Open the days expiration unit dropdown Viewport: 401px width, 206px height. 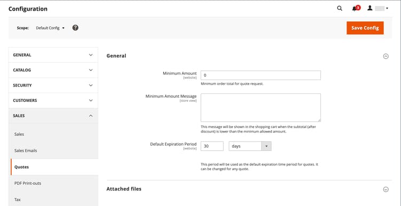tap(250, 146)
